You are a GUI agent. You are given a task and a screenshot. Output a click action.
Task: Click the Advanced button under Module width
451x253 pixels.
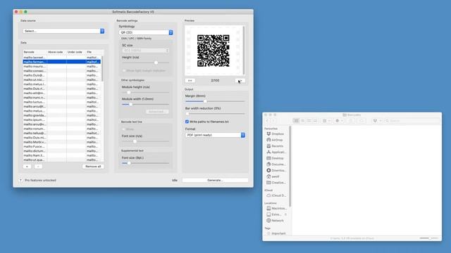click(x=157, y=111)
